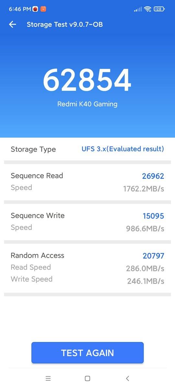The height and width of the screenshot is (389, 175).
Task: Tap the Sequence Read score 26962
Action: coord(153,176)
